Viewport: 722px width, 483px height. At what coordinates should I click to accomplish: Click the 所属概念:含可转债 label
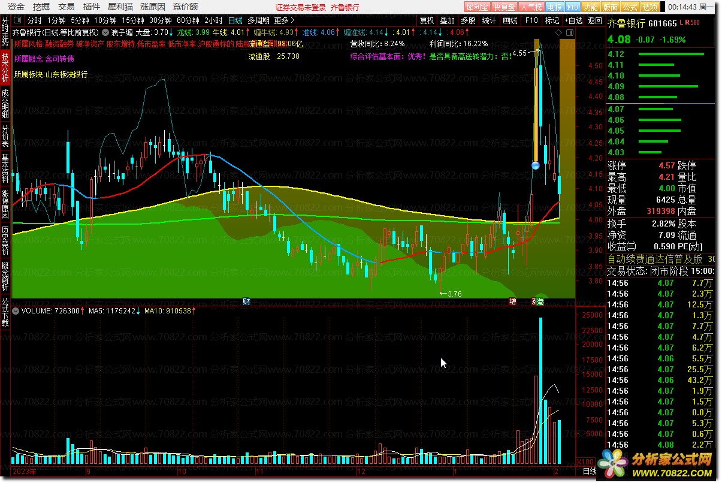pos(44,59)
